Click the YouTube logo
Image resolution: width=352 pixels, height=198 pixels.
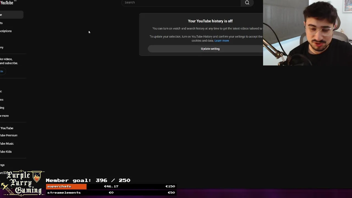pyautogui.click(x=7, y=3)
